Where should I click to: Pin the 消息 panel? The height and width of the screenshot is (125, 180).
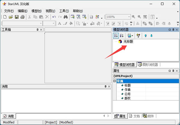tap(106, 86)
